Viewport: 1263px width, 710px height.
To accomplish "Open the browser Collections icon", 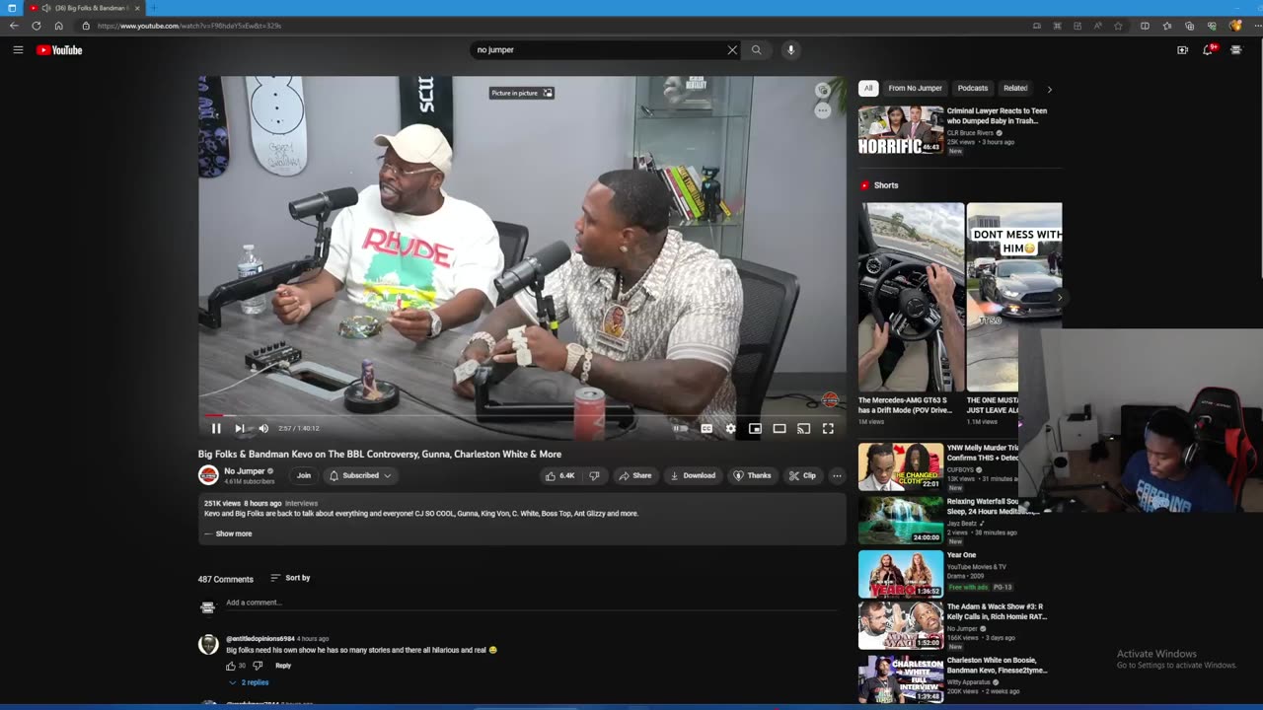I will point(1189,26).
